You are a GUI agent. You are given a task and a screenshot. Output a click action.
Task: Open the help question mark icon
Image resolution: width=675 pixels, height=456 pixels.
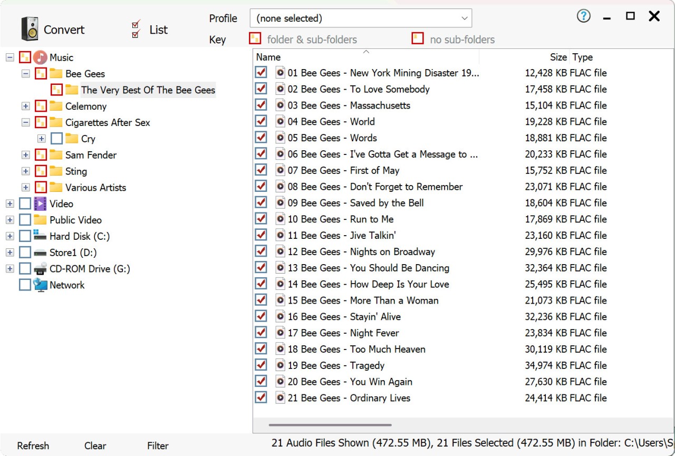(583, 16)
